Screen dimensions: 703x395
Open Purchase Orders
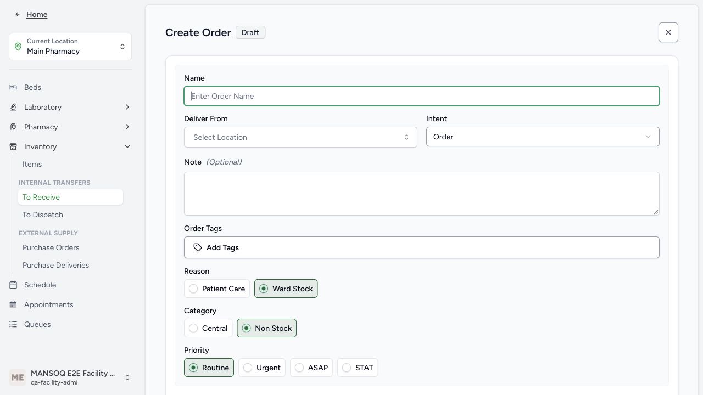click(70, 247)
